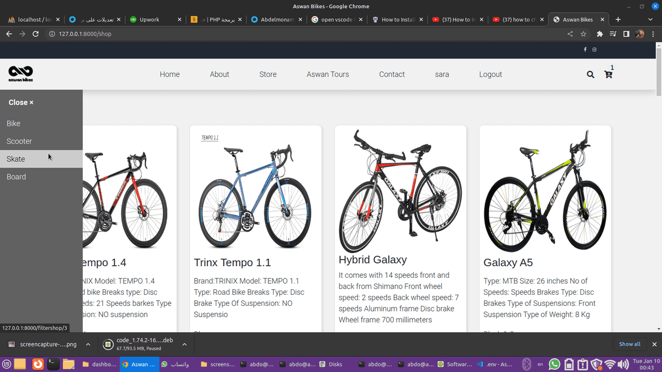Open the Hybrid Galaxy bike image

coord(401,190)
